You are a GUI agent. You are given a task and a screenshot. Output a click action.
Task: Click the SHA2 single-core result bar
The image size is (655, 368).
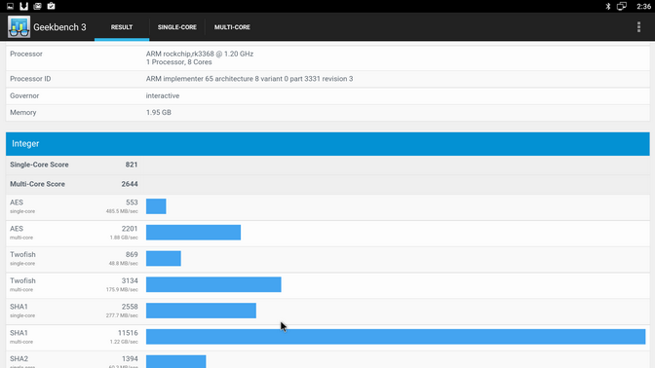(x=175, y=361)
